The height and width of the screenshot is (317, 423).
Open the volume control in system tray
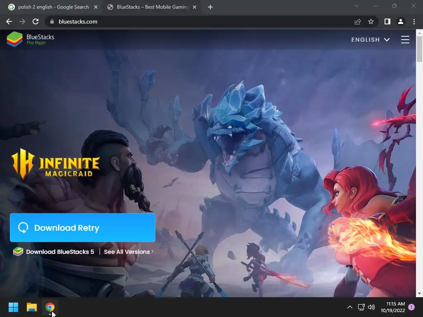[x=371, y=307]
